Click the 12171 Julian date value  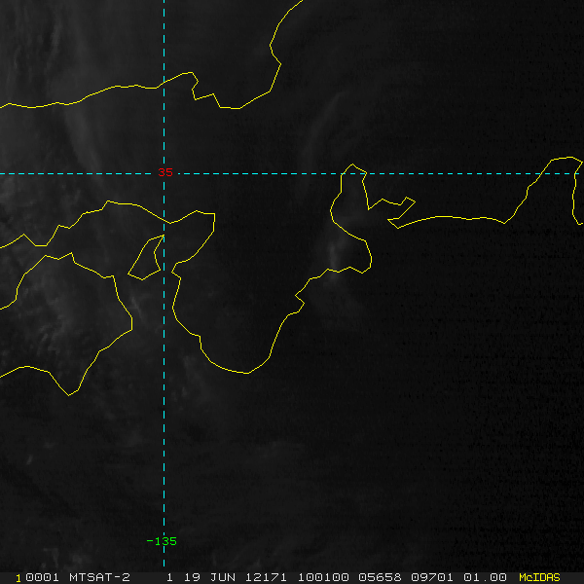coord(266,577)
